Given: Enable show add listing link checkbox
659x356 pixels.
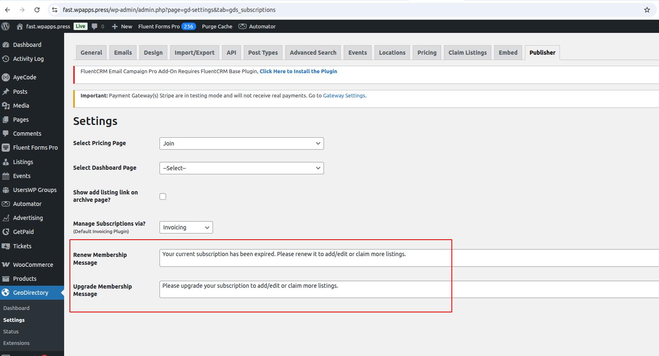Looking at the screenshot, I should 163,196.
